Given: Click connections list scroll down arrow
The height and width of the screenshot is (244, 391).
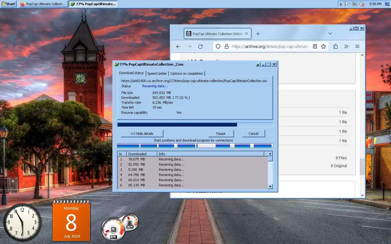Looking at the screenshot, I should [x=270, y=186].
